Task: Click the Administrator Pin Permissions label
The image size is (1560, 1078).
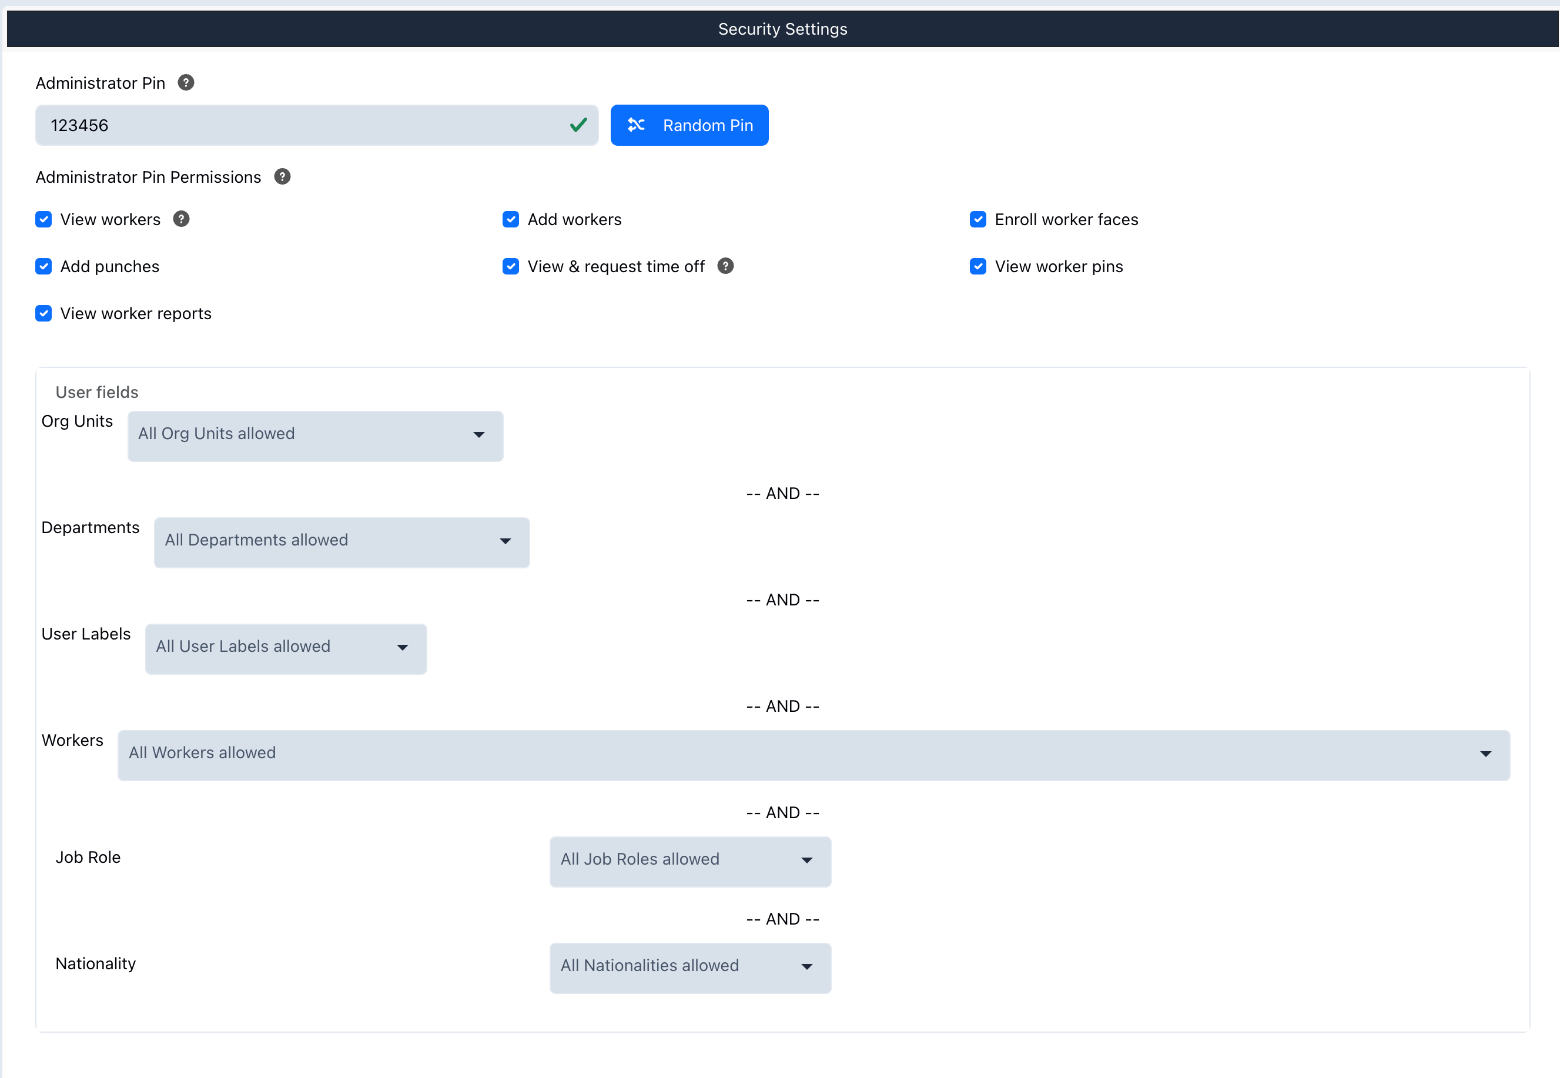Action: coord(149,177)
